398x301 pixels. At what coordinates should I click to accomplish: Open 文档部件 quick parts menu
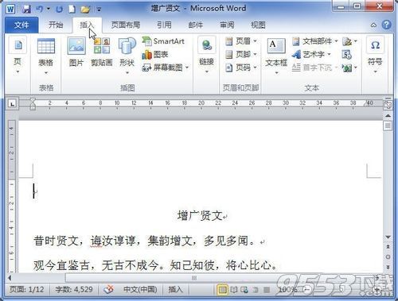click(x=315, y=41)
